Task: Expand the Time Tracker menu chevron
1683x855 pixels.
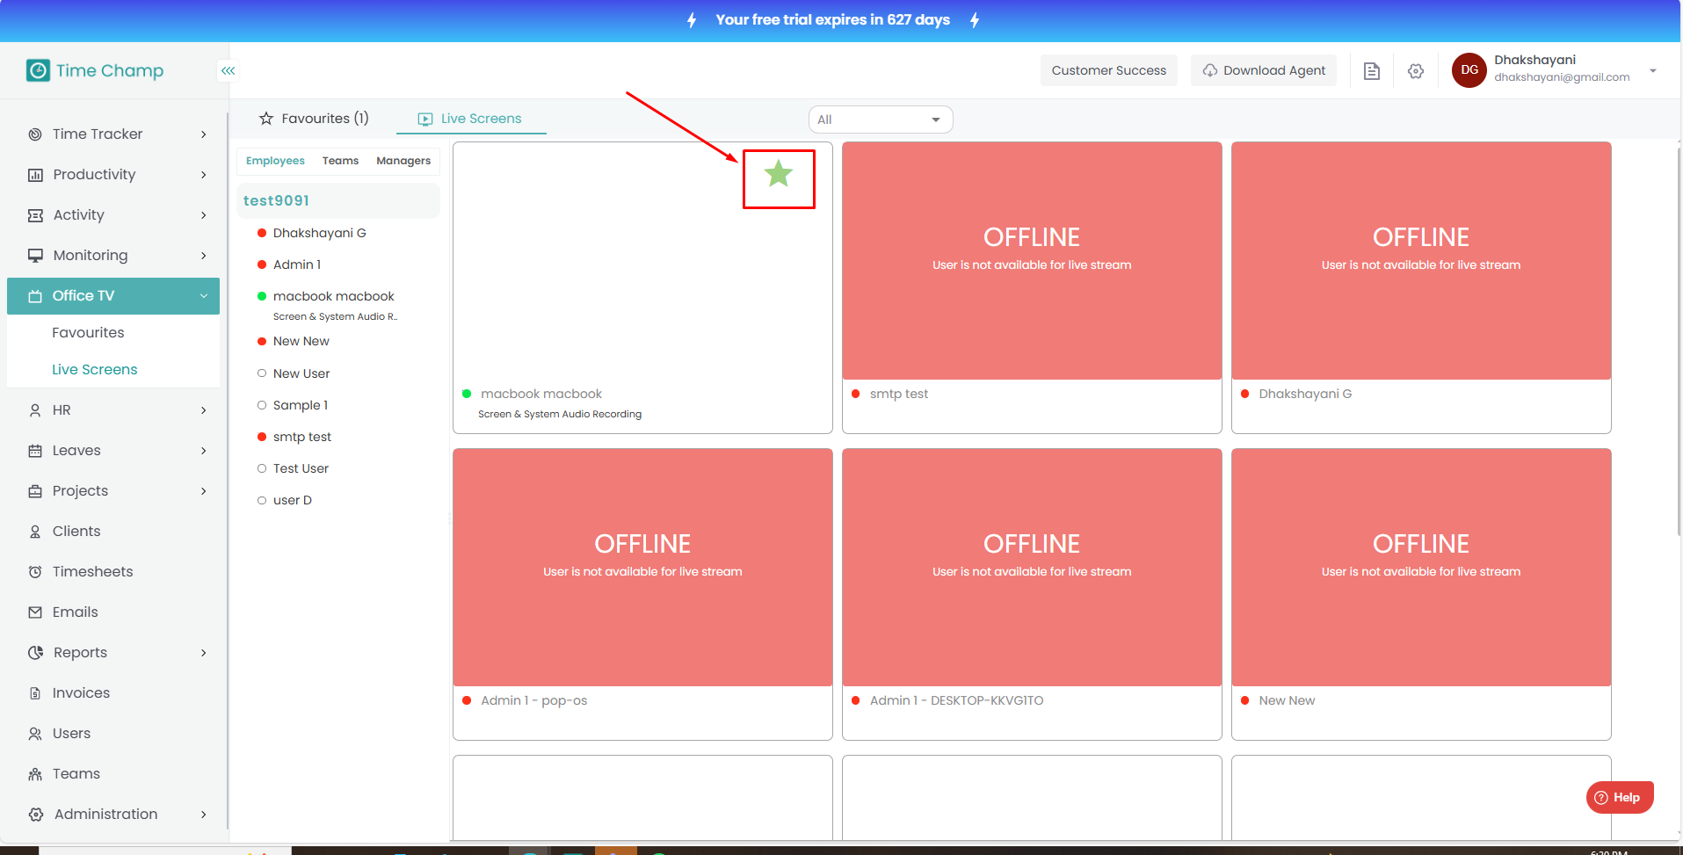Action: point(204,134)
